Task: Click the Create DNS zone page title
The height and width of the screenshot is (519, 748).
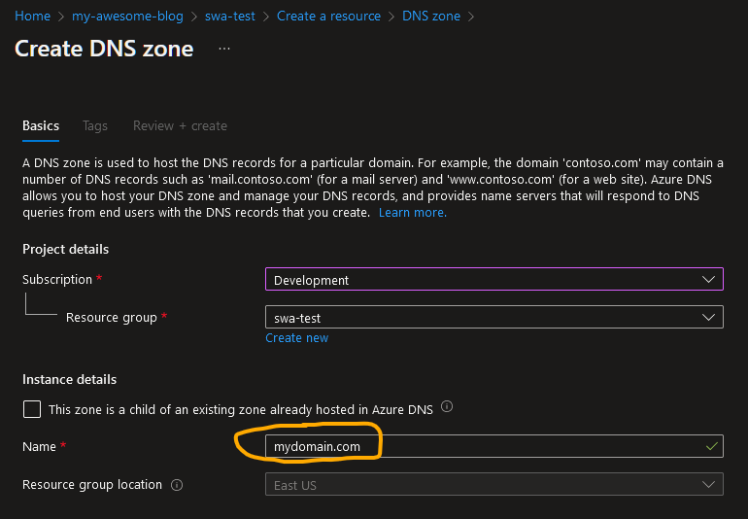Action: (104, 49)
